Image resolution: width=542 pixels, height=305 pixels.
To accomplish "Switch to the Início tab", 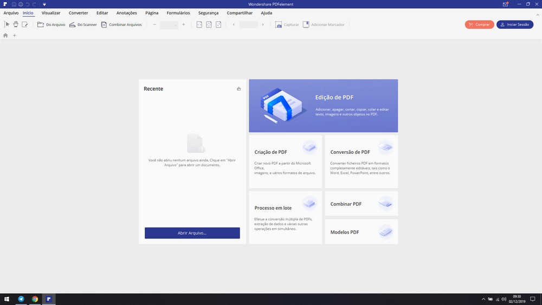I will click(28, 13).
